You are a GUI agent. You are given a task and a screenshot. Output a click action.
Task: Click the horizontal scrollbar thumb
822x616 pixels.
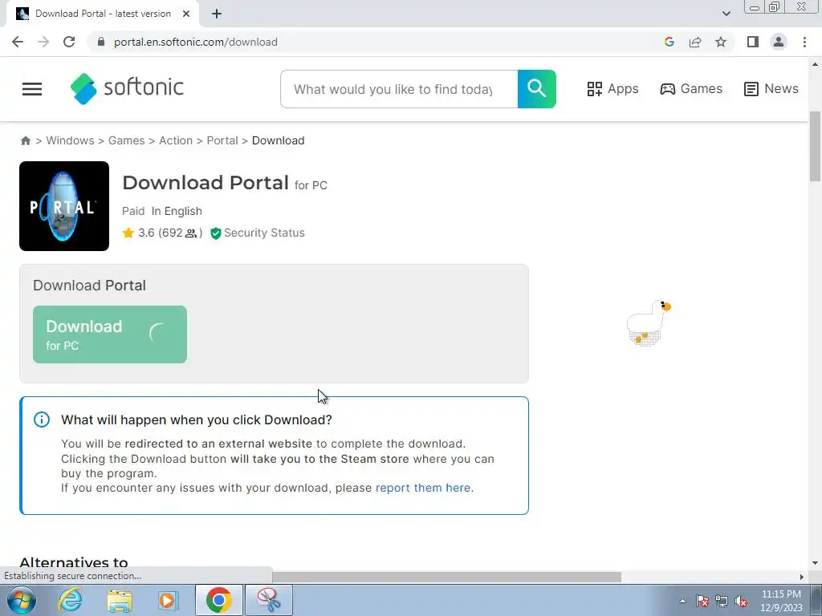[x=446, y=577]
